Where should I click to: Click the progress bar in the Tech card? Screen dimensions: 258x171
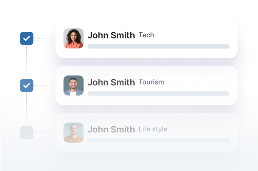158,46
